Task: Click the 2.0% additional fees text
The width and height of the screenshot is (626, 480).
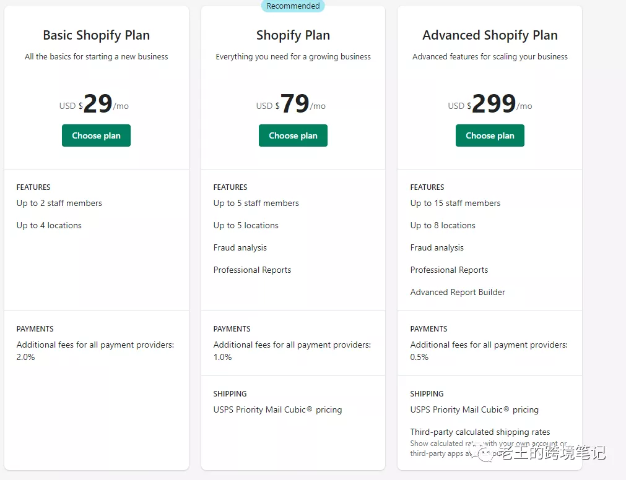Action: [26, 357]
